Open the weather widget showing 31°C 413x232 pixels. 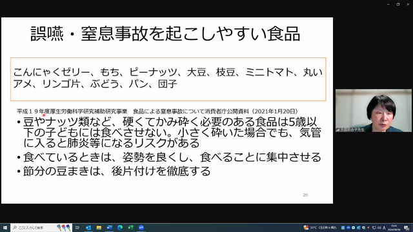320,227
